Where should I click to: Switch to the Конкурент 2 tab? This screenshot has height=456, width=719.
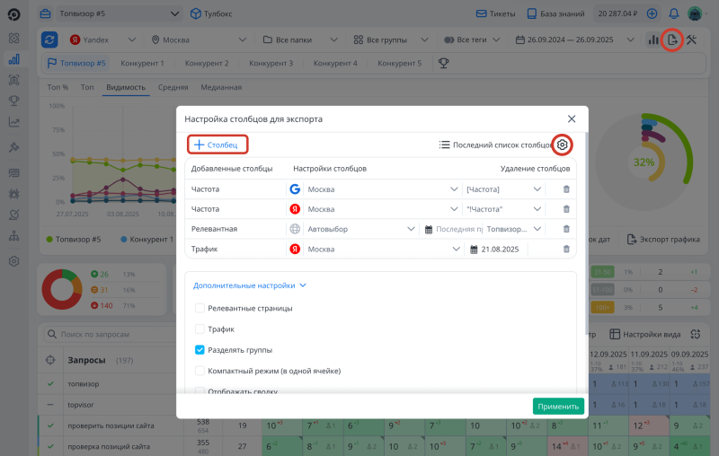[x=207, y=64]
